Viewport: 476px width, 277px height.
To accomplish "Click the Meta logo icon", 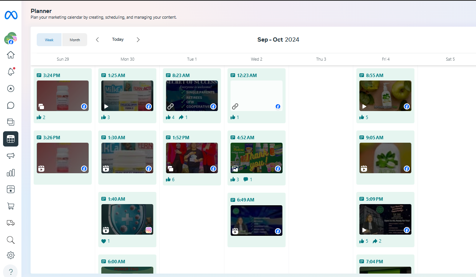I will (x=11, y=15).
